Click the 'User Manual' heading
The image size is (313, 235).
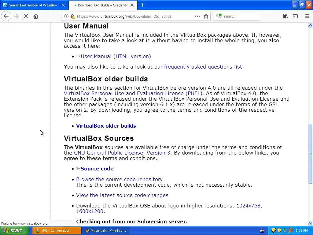(86, 26)
